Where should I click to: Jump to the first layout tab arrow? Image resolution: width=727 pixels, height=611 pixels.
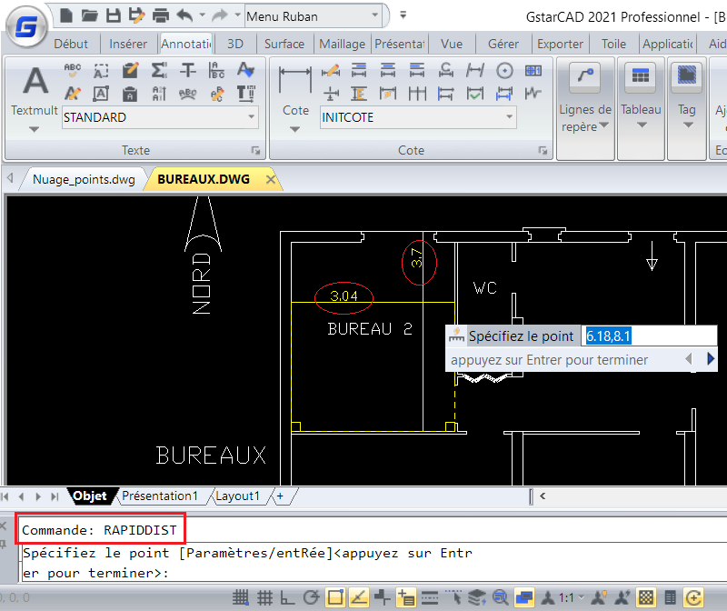5,496
